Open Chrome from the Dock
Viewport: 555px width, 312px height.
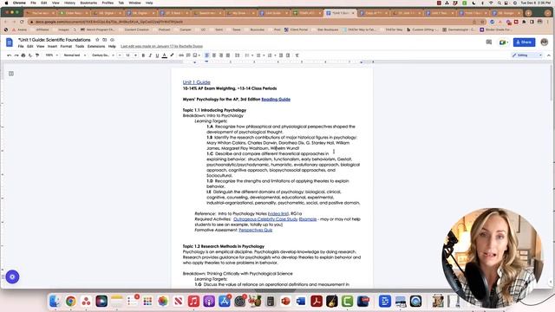tap(70, 301)
